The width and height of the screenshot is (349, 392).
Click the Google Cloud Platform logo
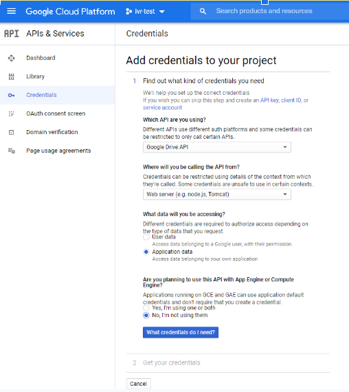[70, 12]
